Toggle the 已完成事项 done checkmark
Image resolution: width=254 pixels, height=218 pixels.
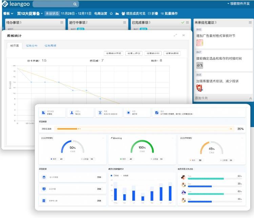coord(183,23)
